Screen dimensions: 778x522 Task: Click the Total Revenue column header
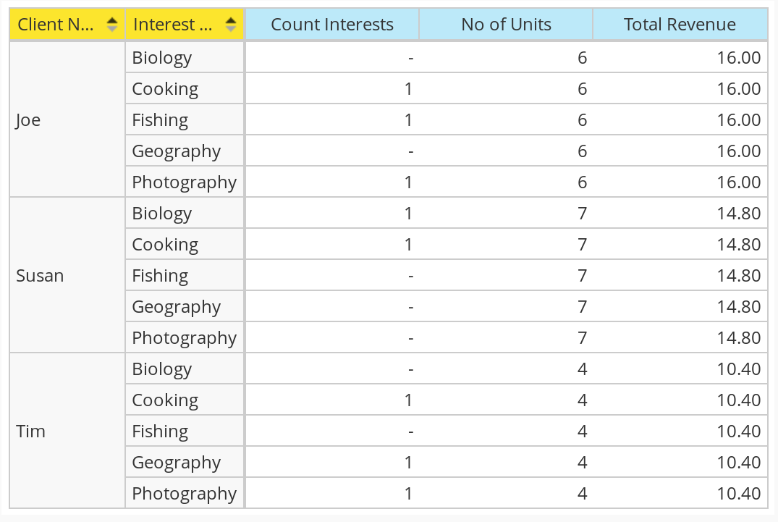click(680, 25)
